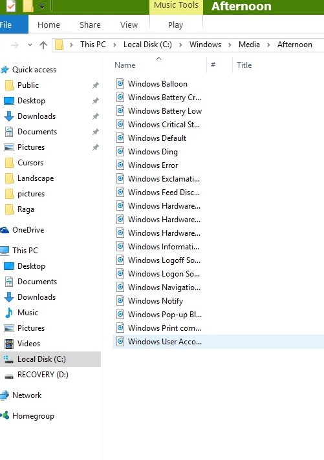The image size is (324, 460).
Task: Open the View ribbon tab
Action: (129, 25)
